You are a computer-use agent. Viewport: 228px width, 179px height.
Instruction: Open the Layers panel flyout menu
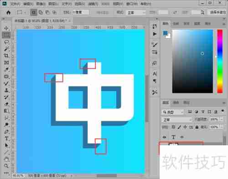[x=224, y=103]
